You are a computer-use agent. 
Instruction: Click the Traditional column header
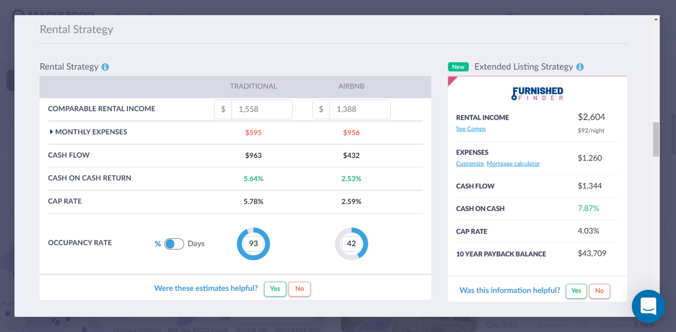(x=253, y=87)
